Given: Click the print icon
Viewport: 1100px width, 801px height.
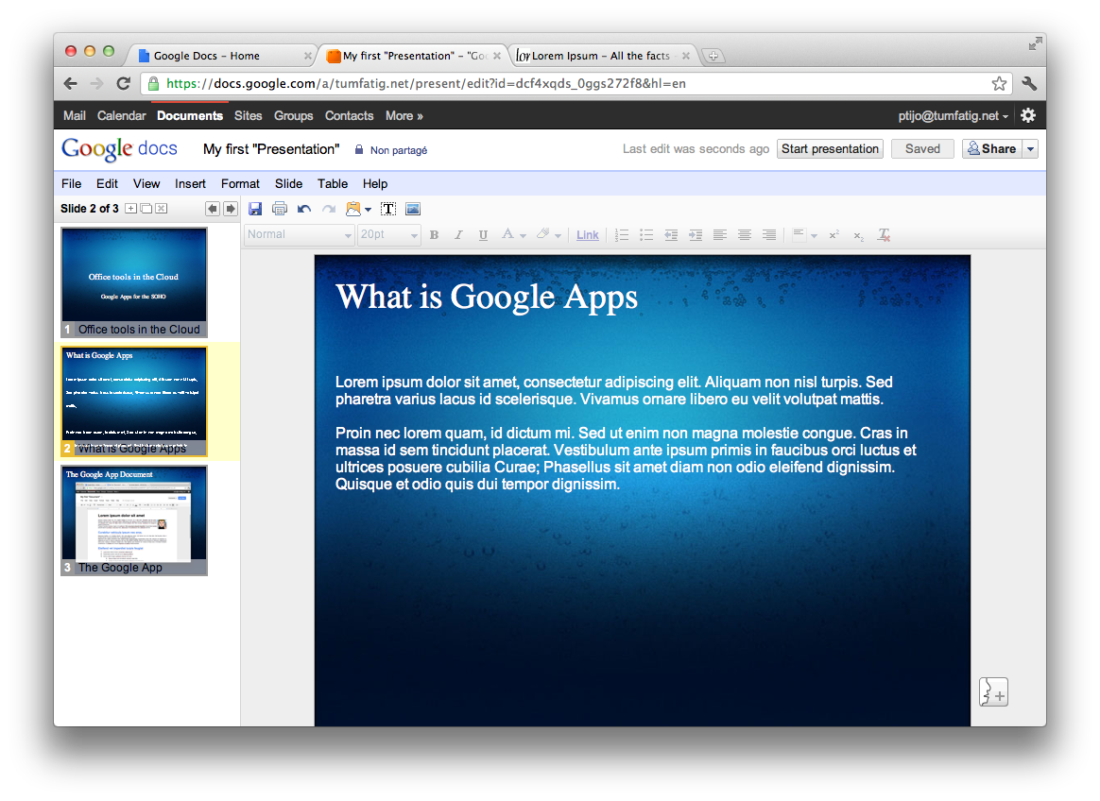Looking at the screenshot, I should 279,209.
